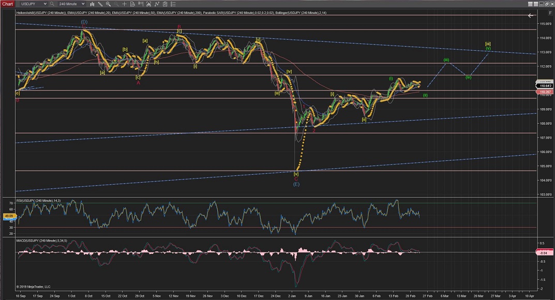Click the 2019 NinjaTrader, LLC copyright text
Screen dimensions: 555x300
point(33,287)
